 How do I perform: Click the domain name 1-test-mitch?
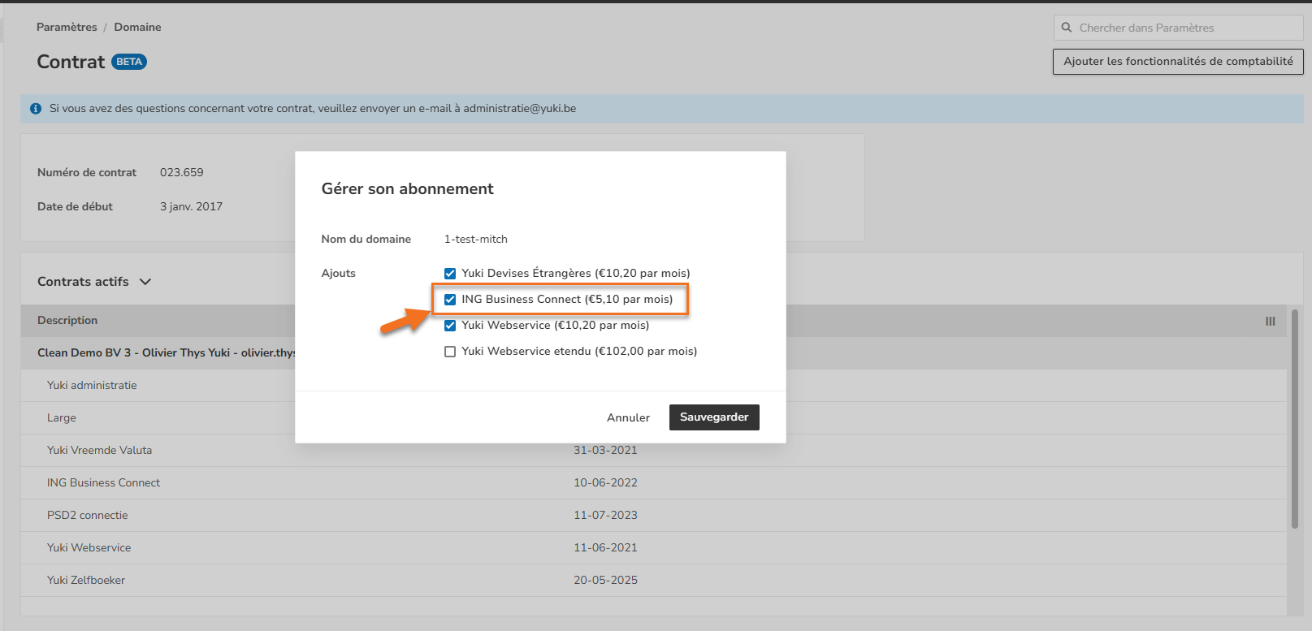pyautogui.click(x=476, y=240)
